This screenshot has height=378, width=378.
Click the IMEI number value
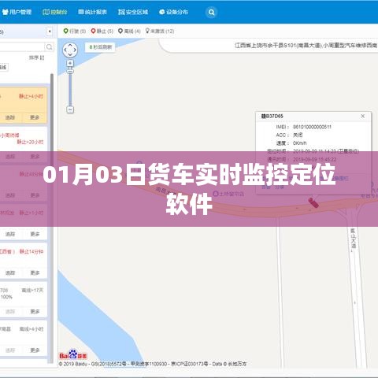click(x=312, y=127)
